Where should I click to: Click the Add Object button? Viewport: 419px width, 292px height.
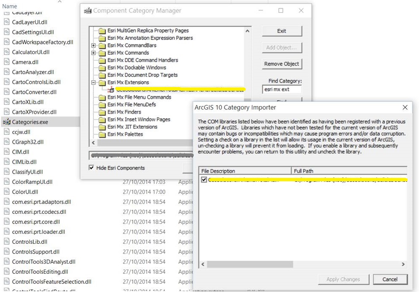282,48
